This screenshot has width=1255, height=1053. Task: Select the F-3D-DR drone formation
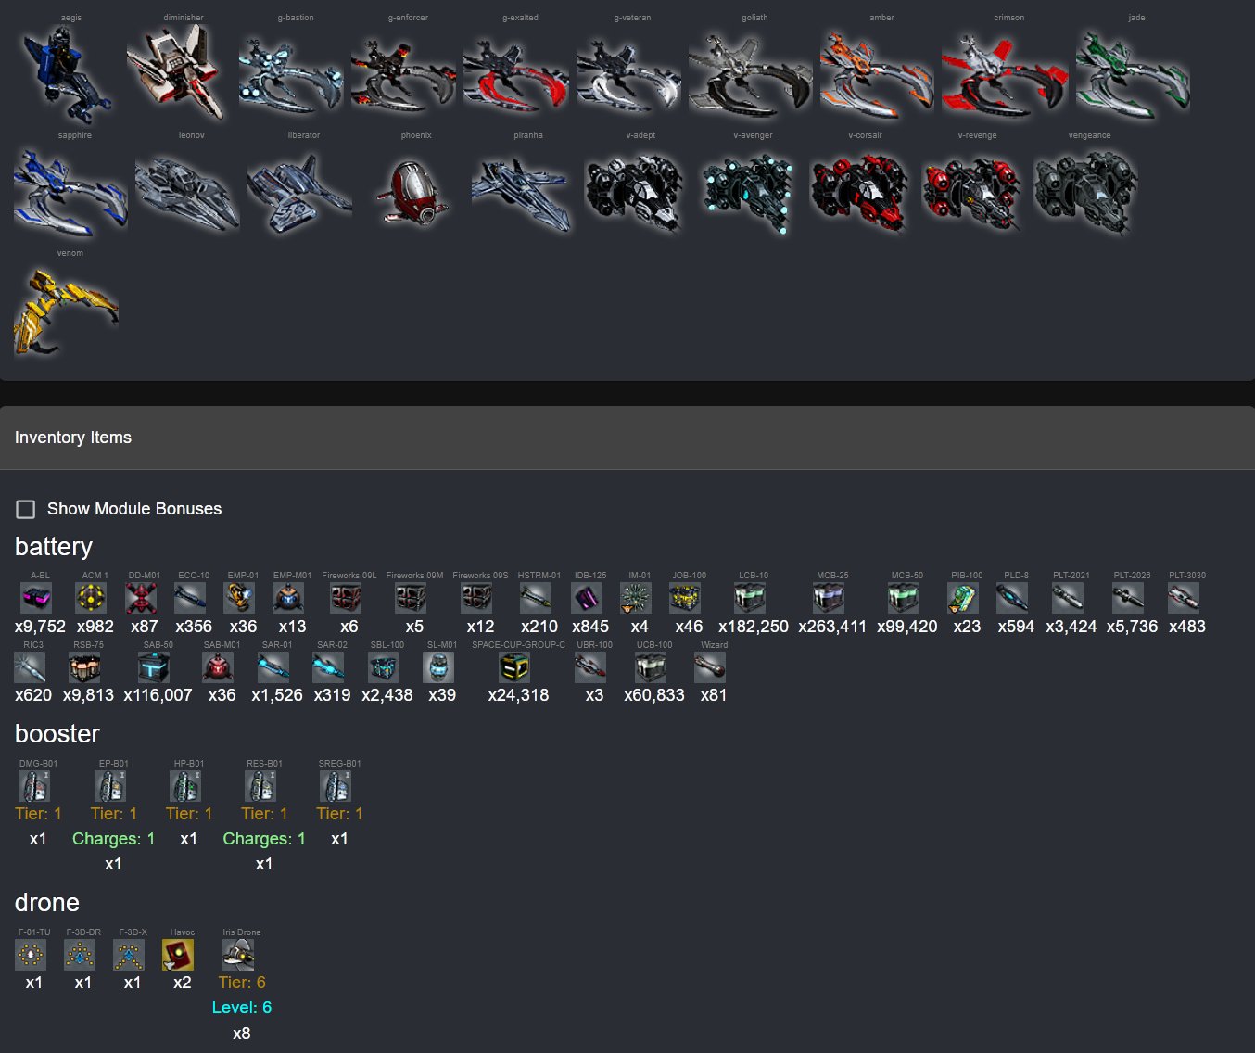click(80, 955)
